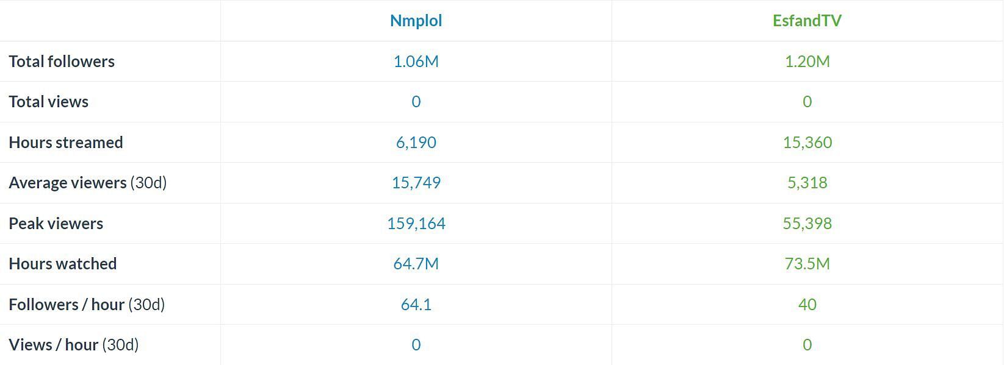Select the Hours streamed row label
The width and height of the screenshot is (1004, 365).
pyautogui.click(x=66, y=143)
